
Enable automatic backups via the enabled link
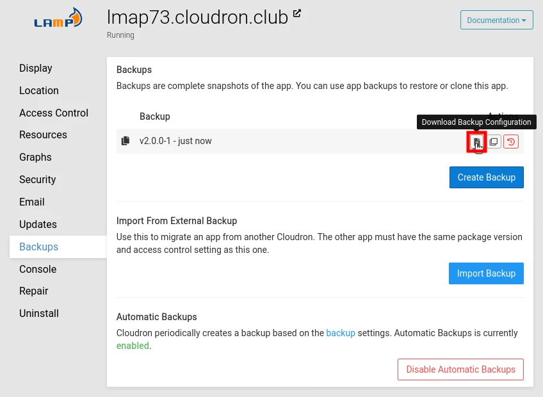point(133,345)
